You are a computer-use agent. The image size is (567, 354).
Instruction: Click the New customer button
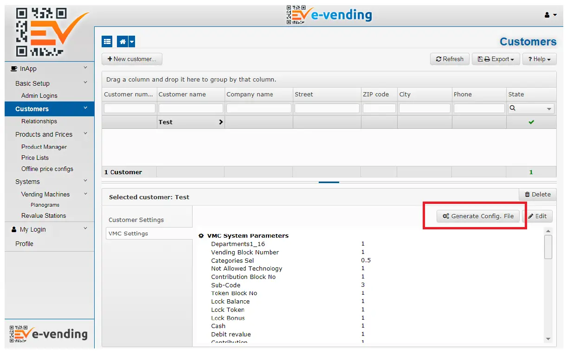132,59
